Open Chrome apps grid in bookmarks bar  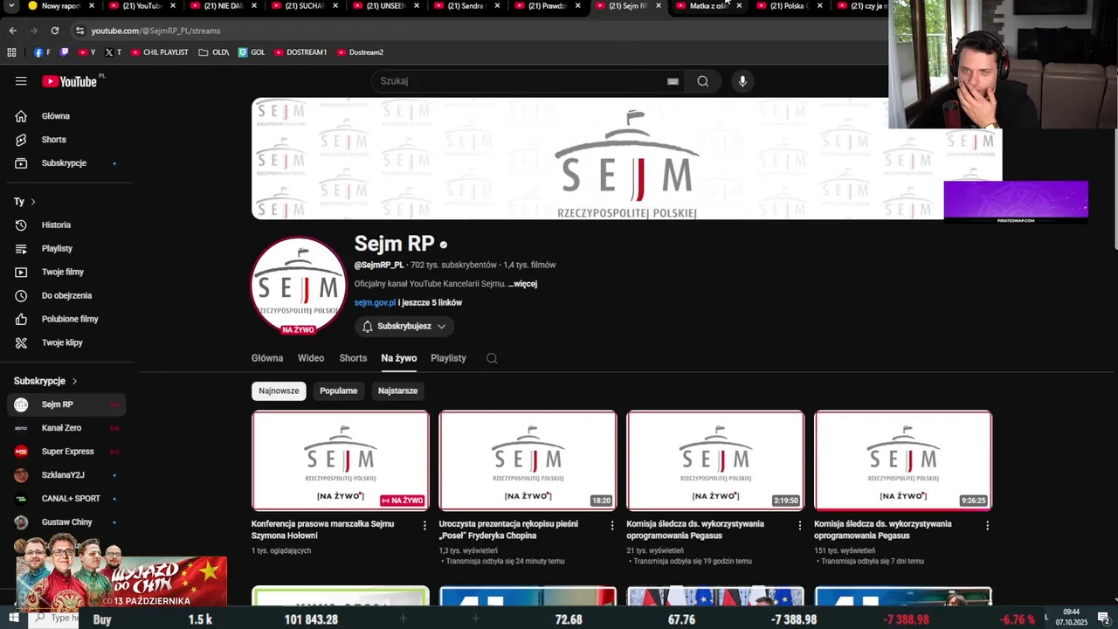pos(11,52)
